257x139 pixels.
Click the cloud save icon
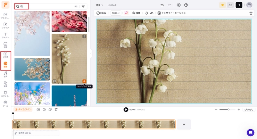[x=230, y=5]
